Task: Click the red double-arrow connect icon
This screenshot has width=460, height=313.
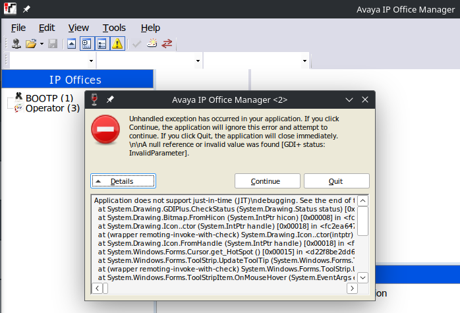Action: pos(167,43)
